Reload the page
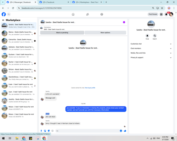The image size is (177, 141). coord(13,8)
